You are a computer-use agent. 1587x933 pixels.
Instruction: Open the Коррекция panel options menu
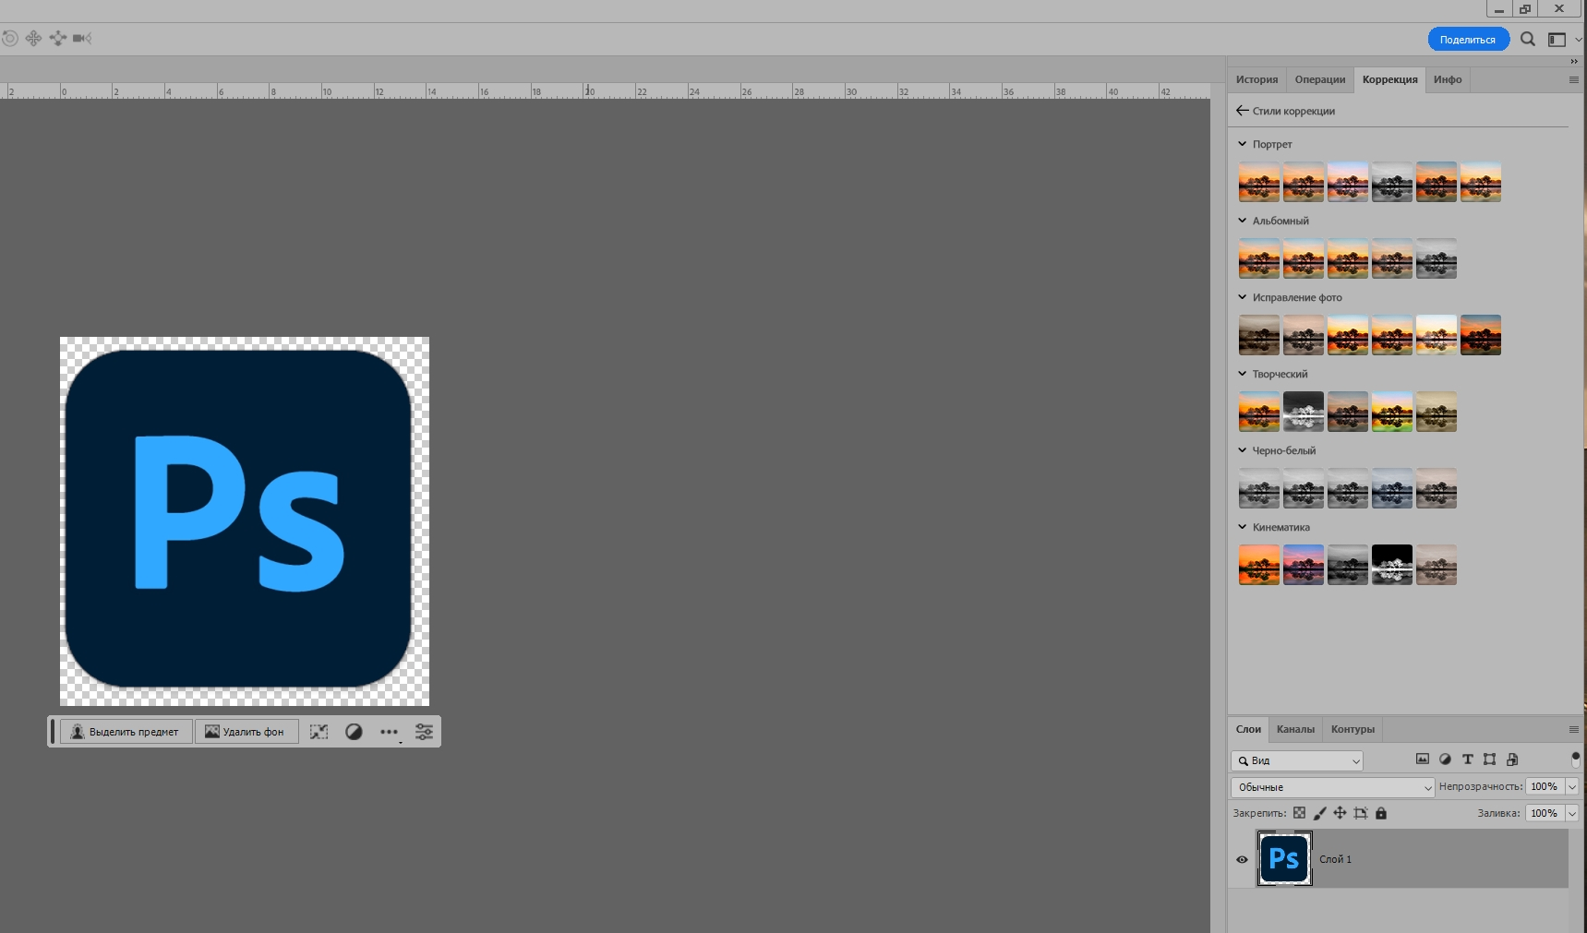[1574, 80]
